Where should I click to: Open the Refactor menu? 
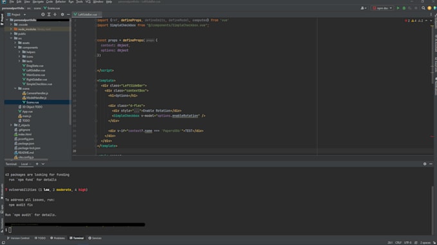[x=60, y=2]
